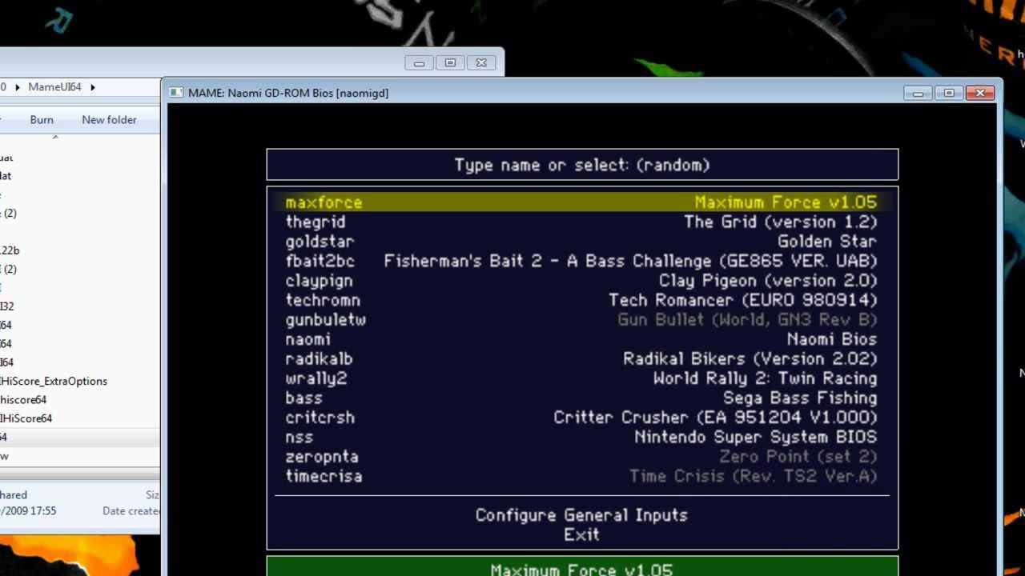The height and width of the screenshot is (576, 1025).
Task: Click New folder in Explorer toolbar
Action: (109, 120)
